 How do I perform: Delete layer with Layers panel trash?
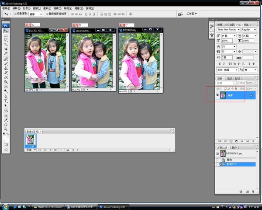click(x=253, y=141)
